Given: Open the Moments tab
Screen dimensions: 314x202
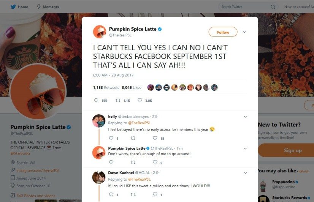Looking at the screenshot, I should 48,7.
